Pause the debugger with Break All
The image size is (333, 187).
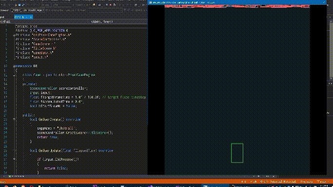[107, 5]
